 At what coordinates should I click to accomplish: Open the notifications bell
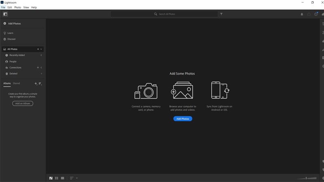click(x=302, y=14)
